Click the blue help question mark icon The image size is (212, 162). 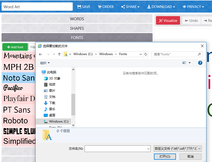[x=200, y=63]
